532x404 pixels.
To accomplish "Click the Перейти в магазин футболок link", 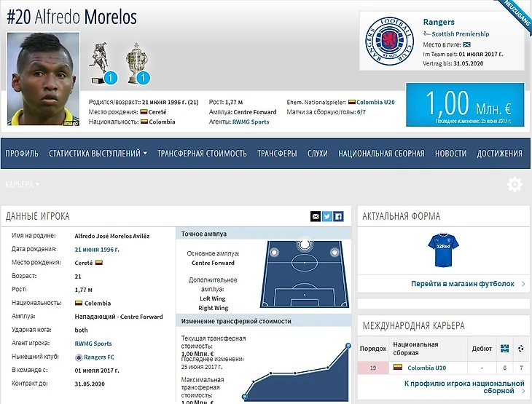I will click(x=463, y=284).
